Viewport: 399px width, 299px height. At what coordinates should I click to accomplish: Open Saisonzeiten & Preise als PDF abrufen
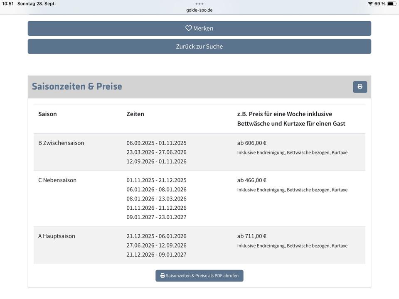(199, 276)
